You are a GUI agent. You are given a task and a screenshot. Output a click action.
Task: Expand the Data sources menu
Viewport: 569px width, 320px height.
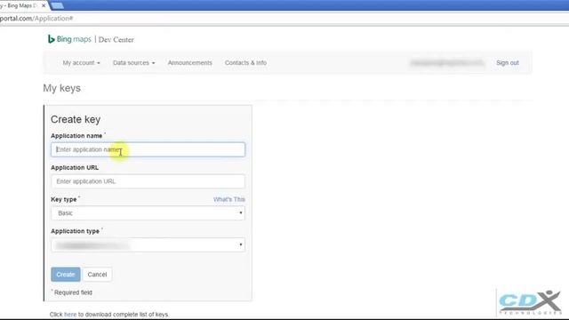pyautogui.click(x=134, y=63)
